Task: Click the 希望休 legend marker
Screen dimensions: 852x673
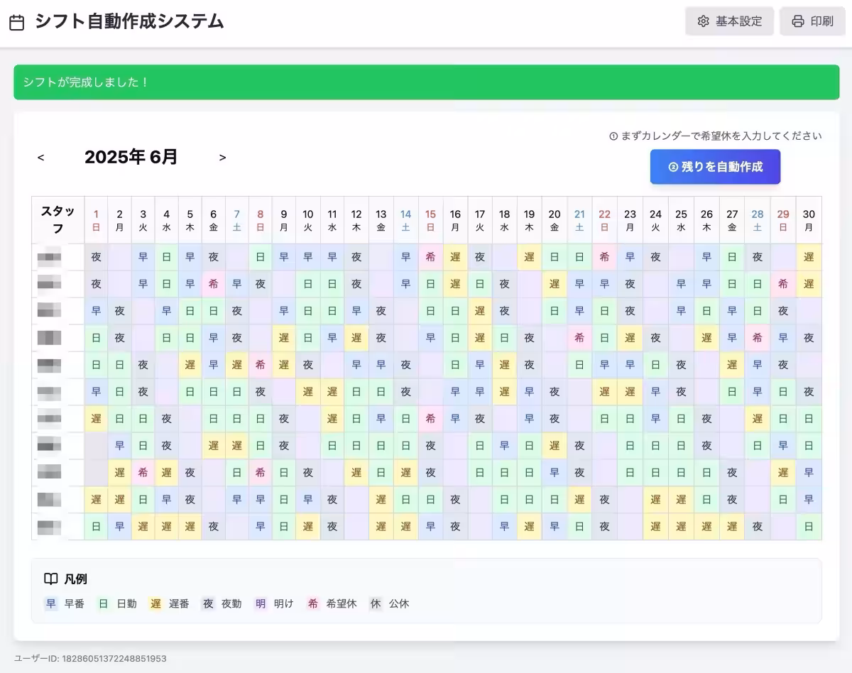Action: (313, 603)
